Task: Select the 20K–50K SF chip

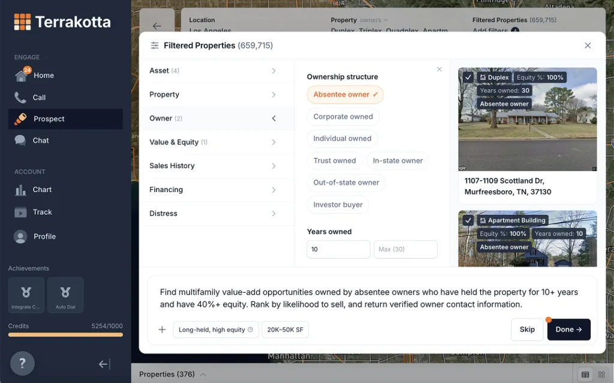Action: click(285, 330)
